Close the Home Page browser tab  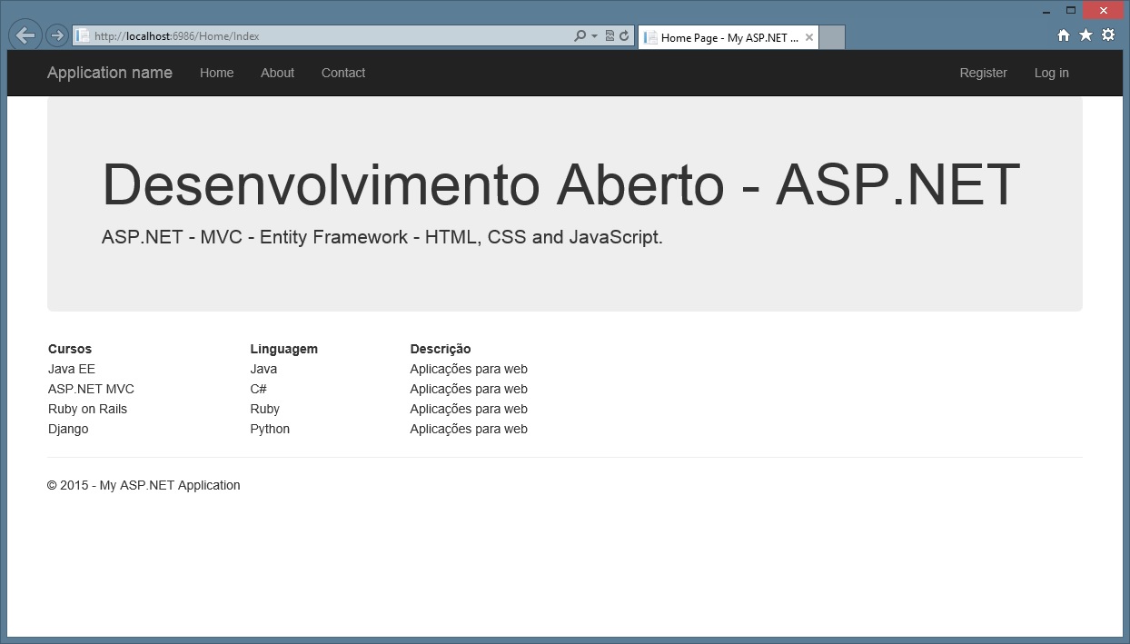[809, 37]
